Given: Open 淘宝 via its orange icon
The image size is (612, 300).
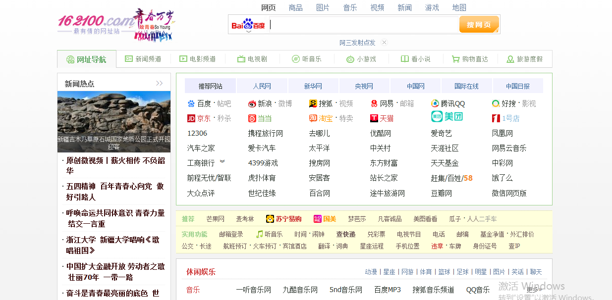Looking at the screenshot, I should point(314,118).
